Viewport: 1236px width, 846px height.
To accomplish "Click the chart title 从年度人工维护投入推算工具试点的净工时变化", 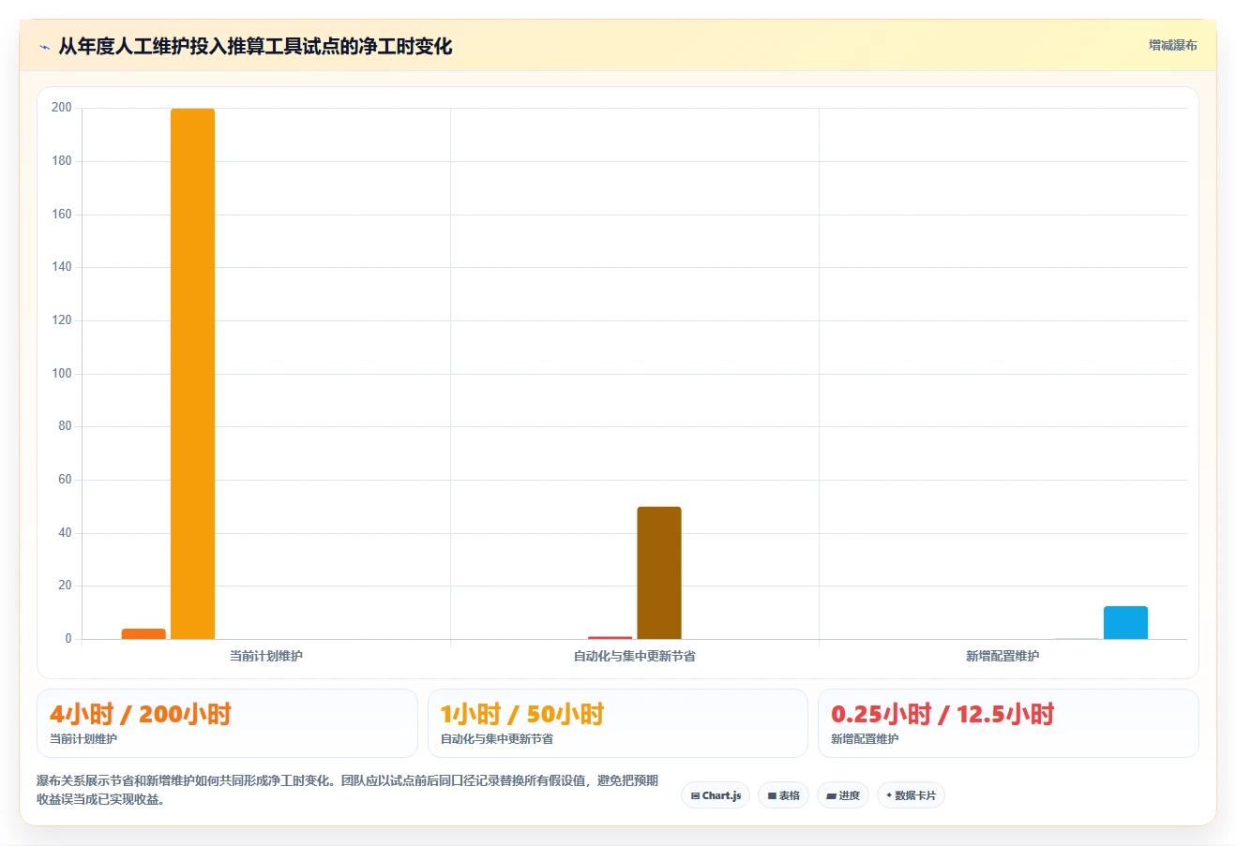I will coord(255,46).
